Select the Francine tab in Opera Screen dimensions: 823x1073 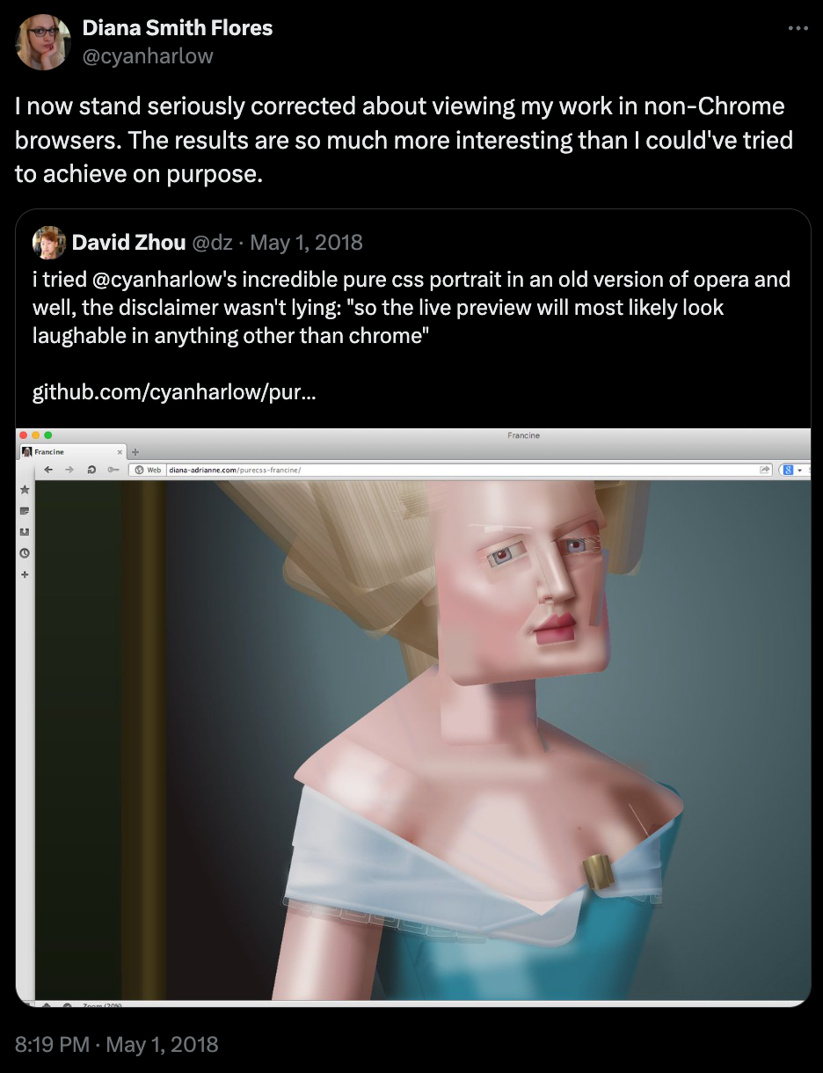(72, 452)
